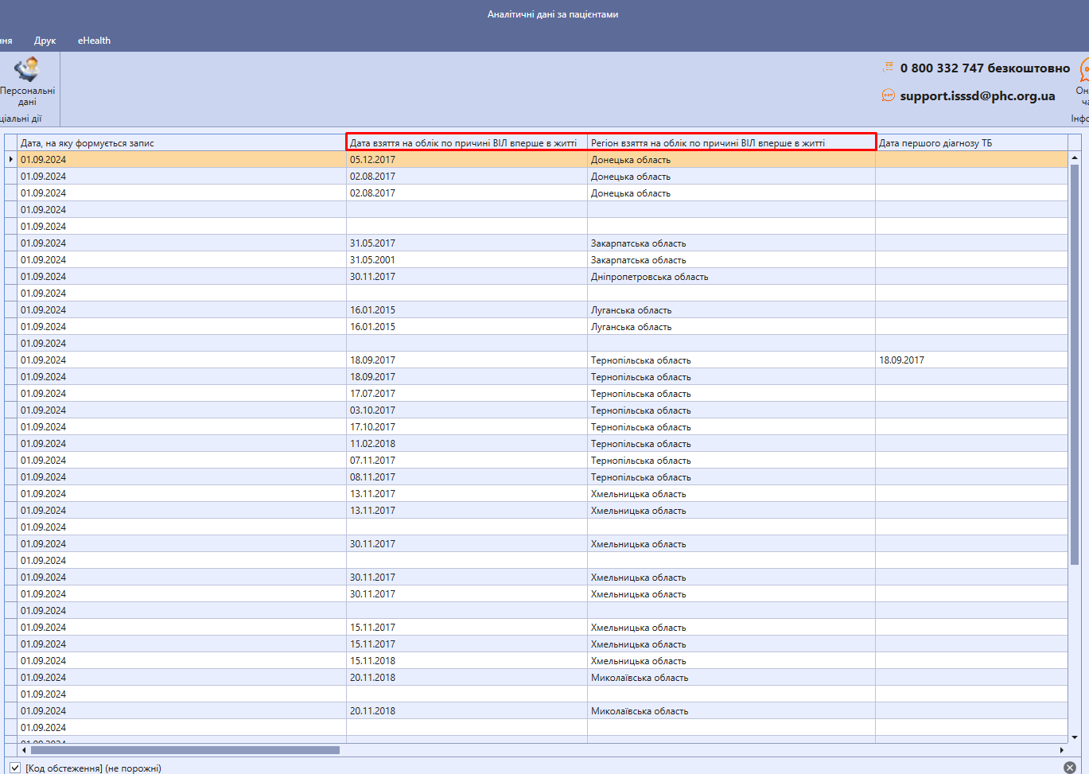Open the eHealth menu

click(94, 41)
